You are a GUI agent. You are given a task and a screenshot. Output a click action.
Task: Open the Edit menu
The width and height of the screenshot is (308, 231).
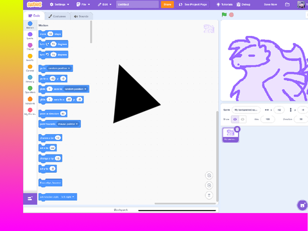pos(105,4)
